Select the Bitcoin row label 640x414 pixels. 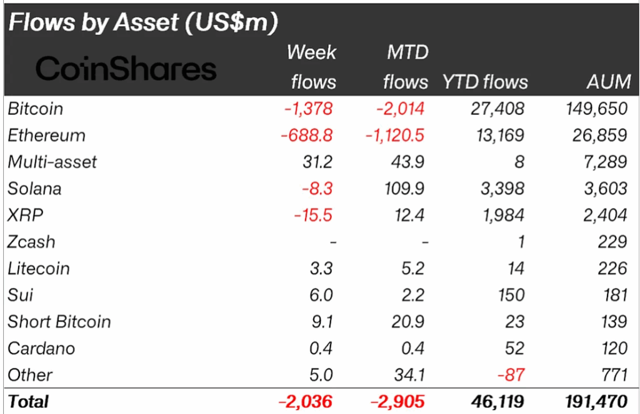pos(36,109)
